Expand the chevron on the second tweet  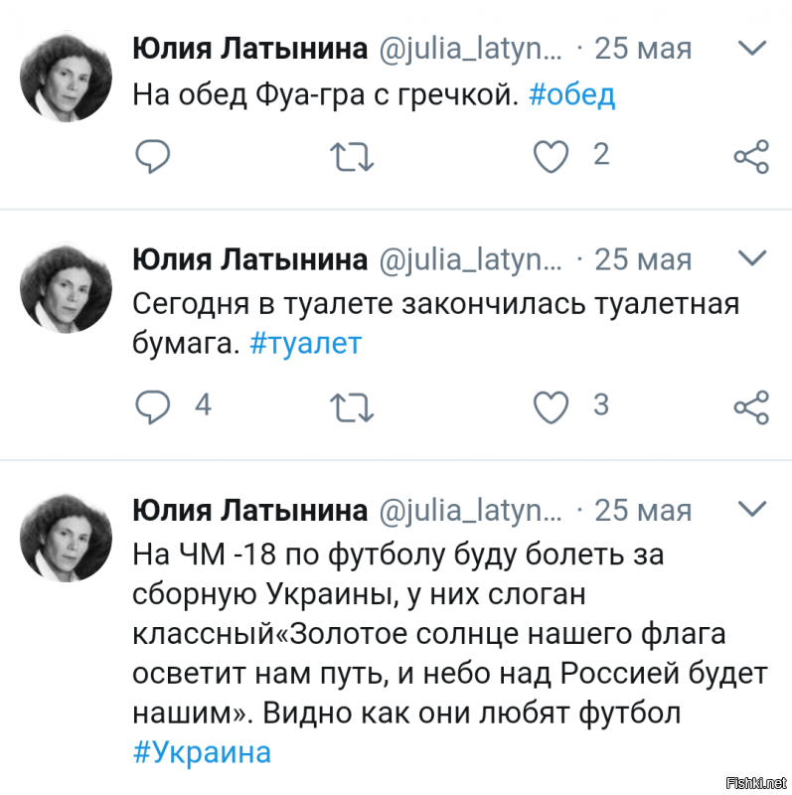751,257
